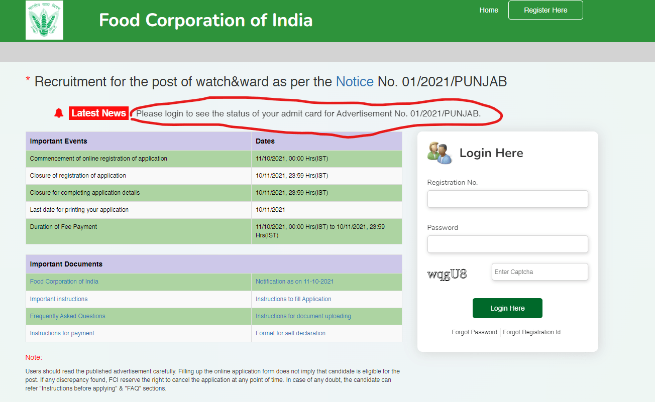Focus the Password input field
This screenshot has width=655, height=402.
click(x=507, y=244)
